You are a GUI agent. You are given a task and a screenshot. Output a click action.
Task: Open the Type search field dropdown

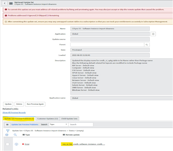tap(59, 124)
